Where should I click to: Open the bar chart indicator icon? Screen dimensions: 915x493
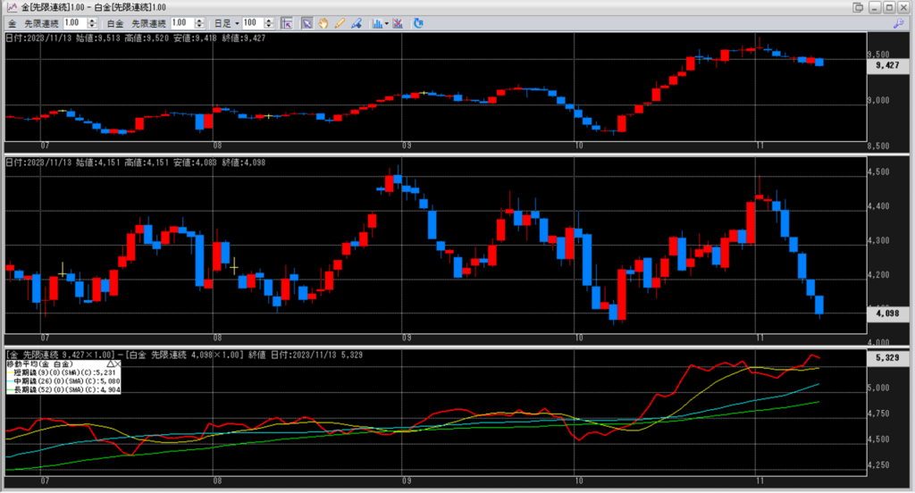pyautogui.click(x=376, y=22)
